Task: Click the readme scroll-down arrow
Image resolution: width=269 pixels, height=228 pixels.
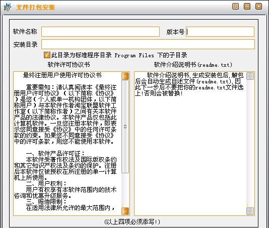Action: pyautogui.click(x=250, y=211)
